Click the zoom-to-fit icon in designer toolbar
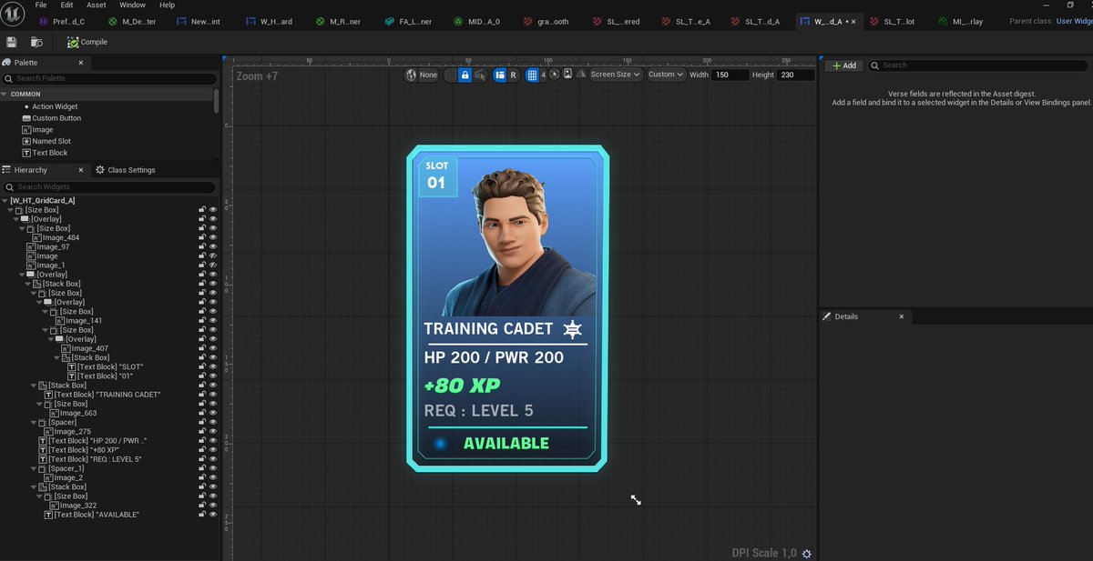Screen dimensions: 1093x561 point(555,74)
